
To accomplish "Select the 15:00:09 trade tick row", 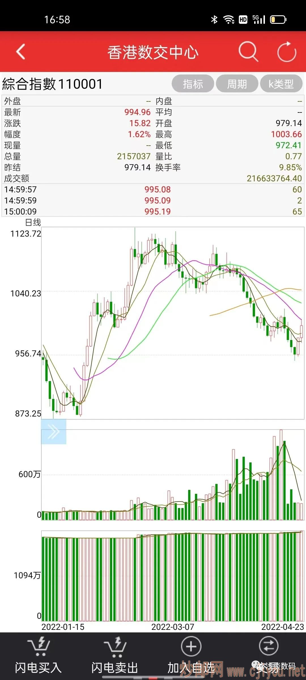I will pyautogui.click(x=153, y=211).
